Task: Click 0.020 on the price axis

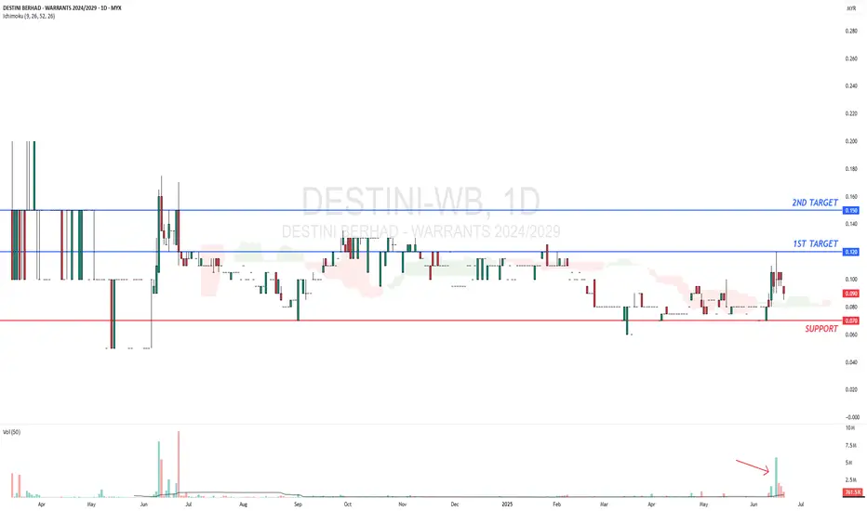Action: [x=851, y=390]
